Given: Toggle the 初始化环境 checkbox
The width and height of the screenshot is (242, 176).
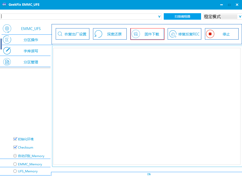Looking at the screenshot, I should click(15, 139).
